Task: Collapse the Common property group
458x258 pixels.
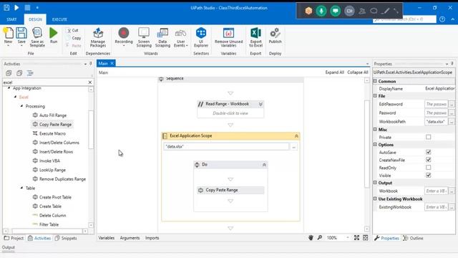Action: pos(375,81)
